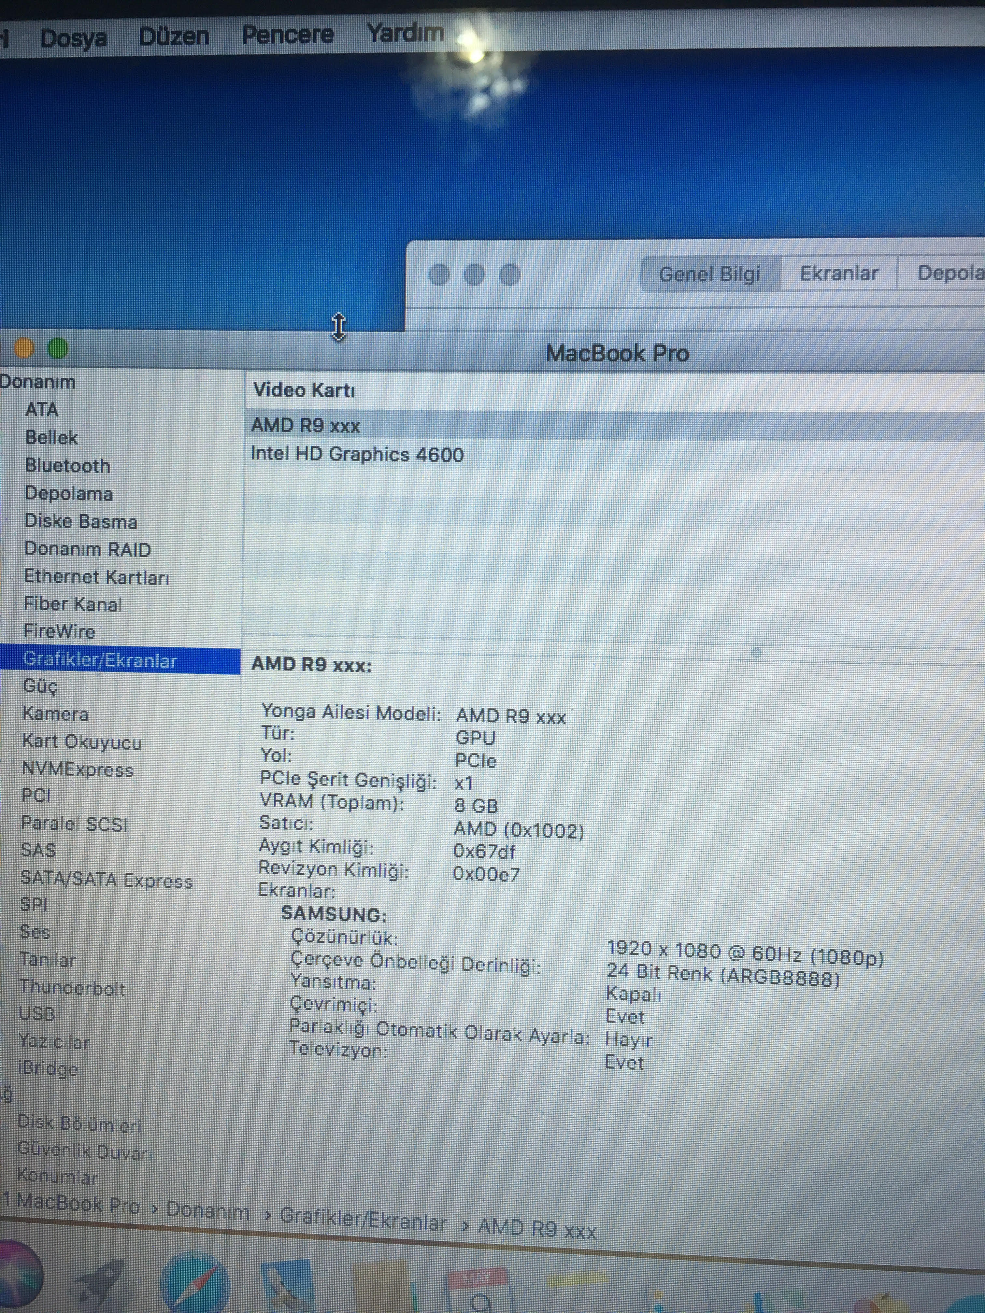Select iBridge in the sidebar
Viewport: 985px width, 1313px height.
[48, 1069]
